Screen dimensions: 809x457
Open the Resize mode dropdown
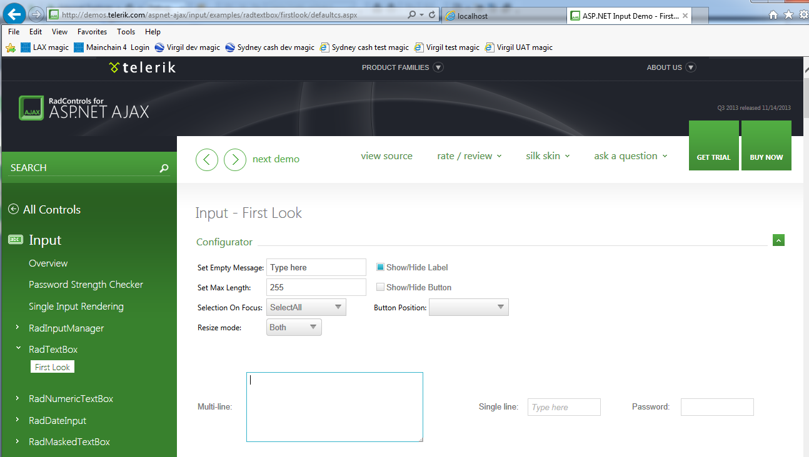(x=294, y=327)
